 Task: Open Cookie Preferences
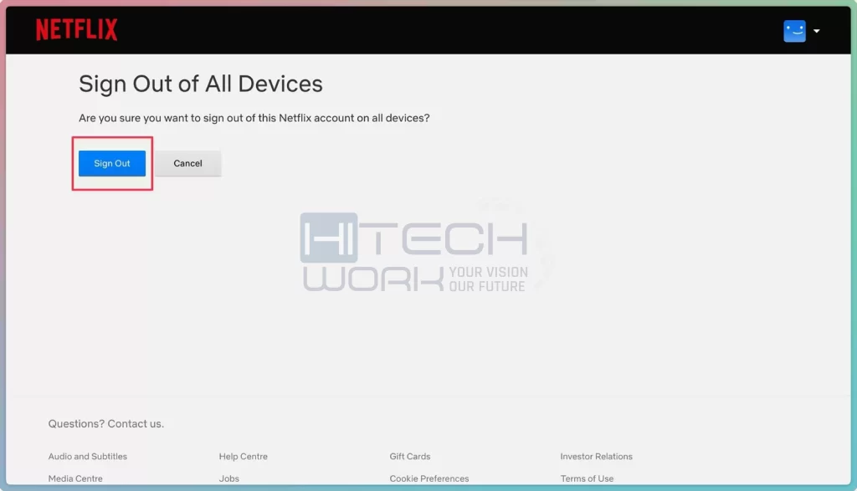429,478
